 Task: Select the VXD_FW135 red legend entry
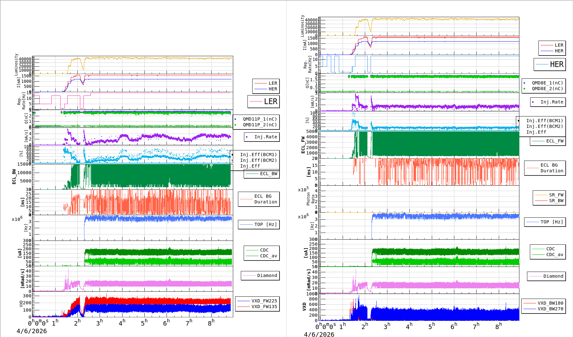pyautogui.click(x=257, y=307)
